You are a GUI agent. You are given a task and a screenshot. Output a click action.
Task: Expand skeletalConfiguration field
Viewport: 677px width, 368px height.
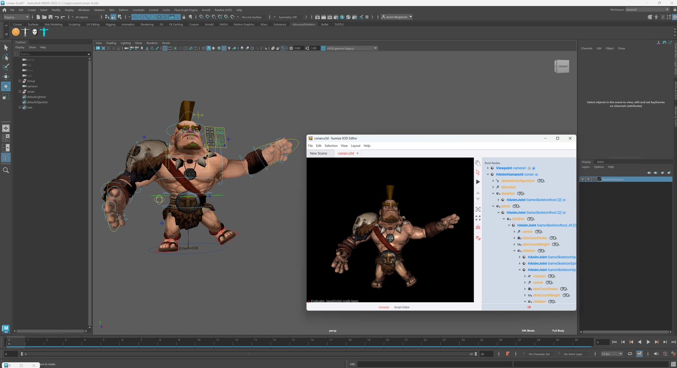pos(493,181)
